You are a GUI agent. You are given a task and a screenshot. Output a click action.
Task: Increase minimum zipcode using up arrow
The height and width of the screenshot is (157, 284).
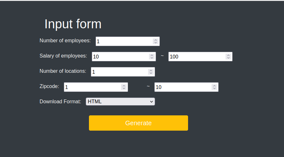click(124, 85)
